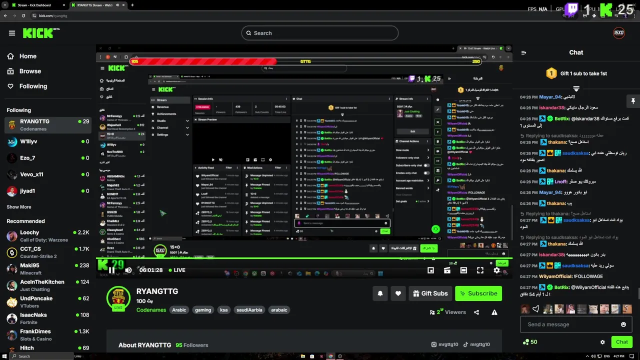The height and width of the screenshot is (360, 640).
Task: Open chat settings gear
Action: [602, 342]
